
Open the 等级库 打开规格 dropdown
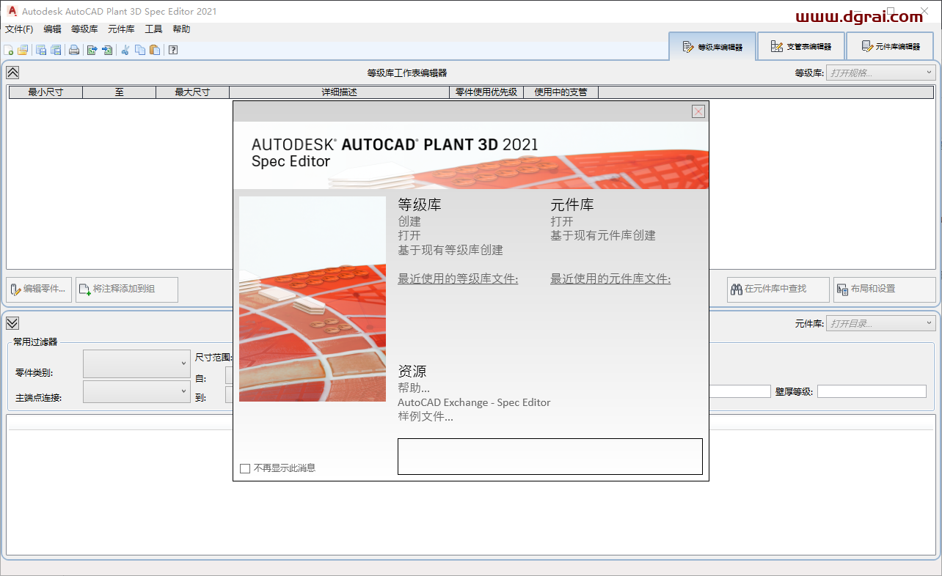tap(881, 73)
